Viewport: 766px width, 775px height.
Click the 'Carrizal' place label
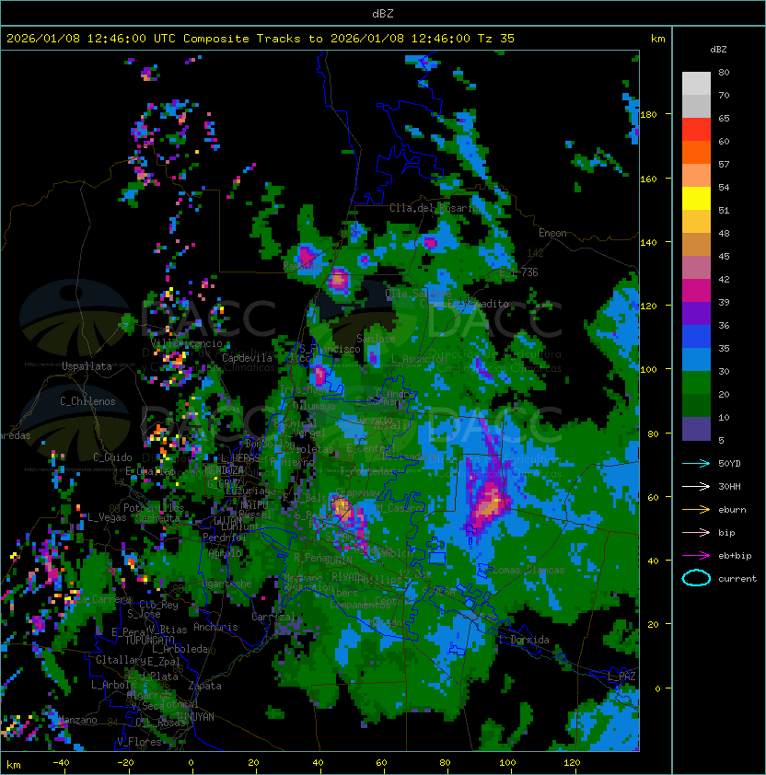pos(273,617)
